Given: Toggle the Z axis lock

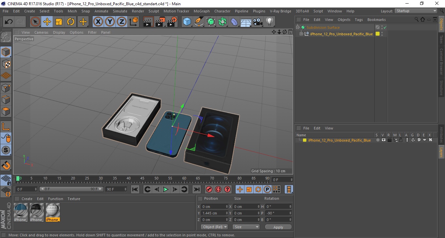Looking at the screenshot, I should click(x=122, y=22).
